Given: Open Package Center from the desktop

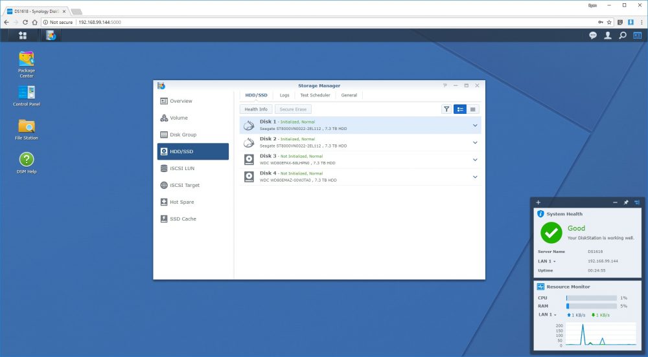Looking at the screenshot, I should [27, 64].
